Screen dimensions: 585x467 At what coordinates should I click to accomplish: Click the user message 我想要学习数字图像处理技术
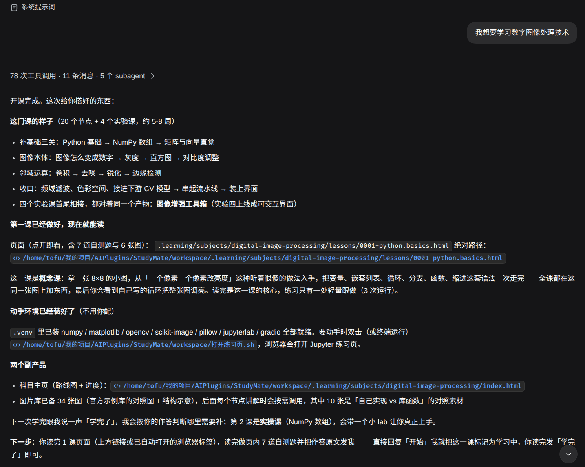[522, 33]
